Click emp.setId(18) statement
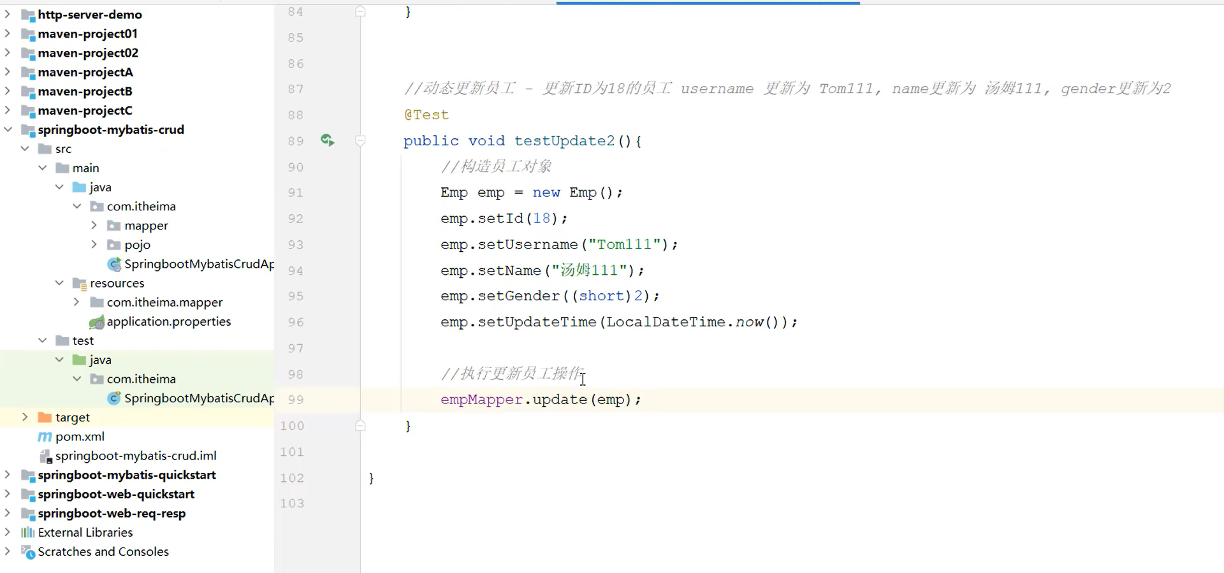The image size is (1224, 573). pos(504,219)
